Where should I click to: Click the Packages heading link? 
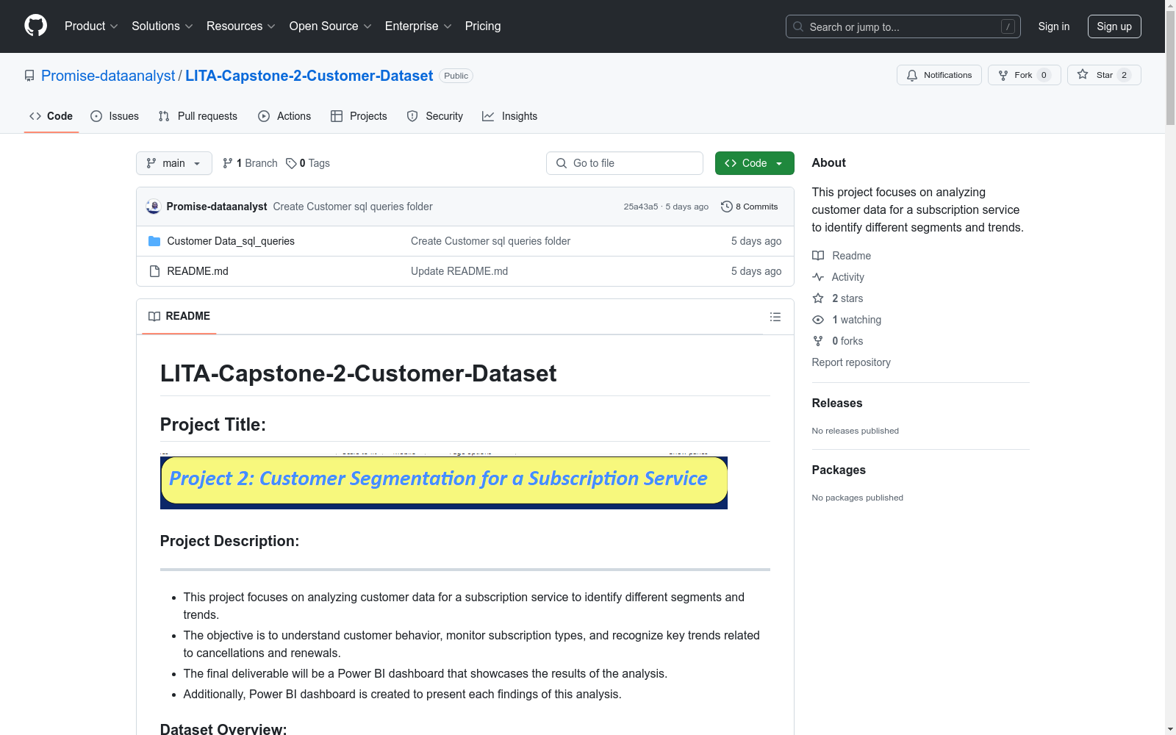(839, 470)
